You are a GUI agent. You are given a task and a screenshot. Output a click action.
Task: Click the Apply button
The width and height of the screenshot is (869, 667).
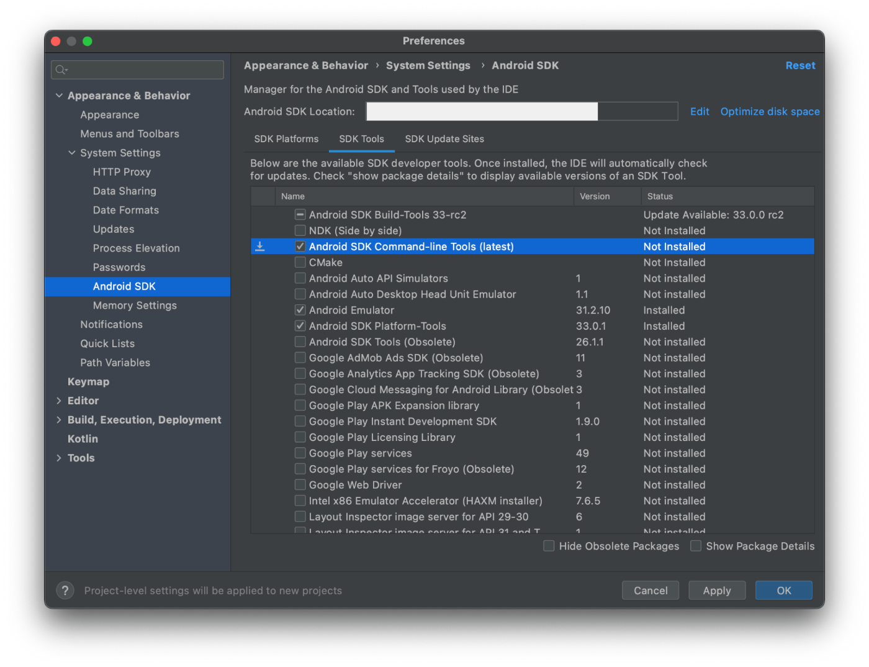pyautogui.click(x=717, y=591)
